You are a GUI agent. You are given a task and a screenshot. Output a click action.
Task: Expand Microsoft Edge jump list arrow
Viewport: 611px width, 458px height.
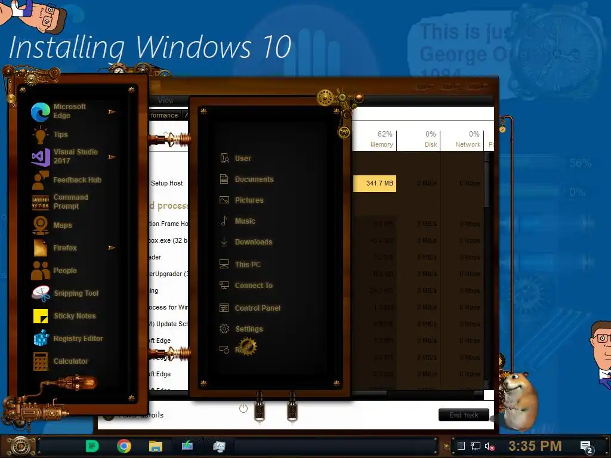pyautogui.click(x=112, y=112)
